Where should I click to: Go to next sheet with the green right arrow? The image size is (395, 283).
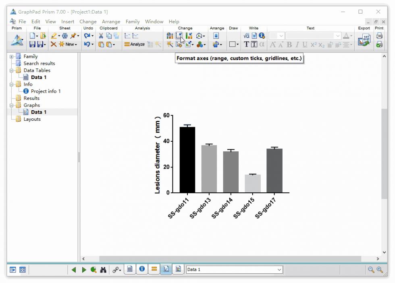84,270
